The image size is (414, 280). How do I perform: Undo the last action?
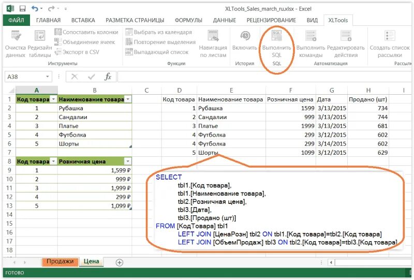(35, 9)
